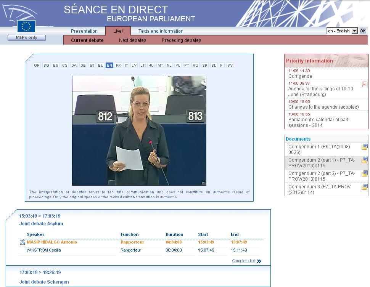Image resolution: width=370 pixels, height=287 pixels.
Task: Click Word document icon for Corrigendum 1
Action: click(364, 147)
